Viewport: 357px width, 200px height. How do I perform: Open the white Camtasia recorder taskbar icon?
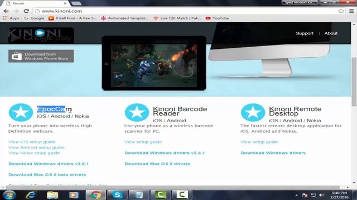(182, 195)
